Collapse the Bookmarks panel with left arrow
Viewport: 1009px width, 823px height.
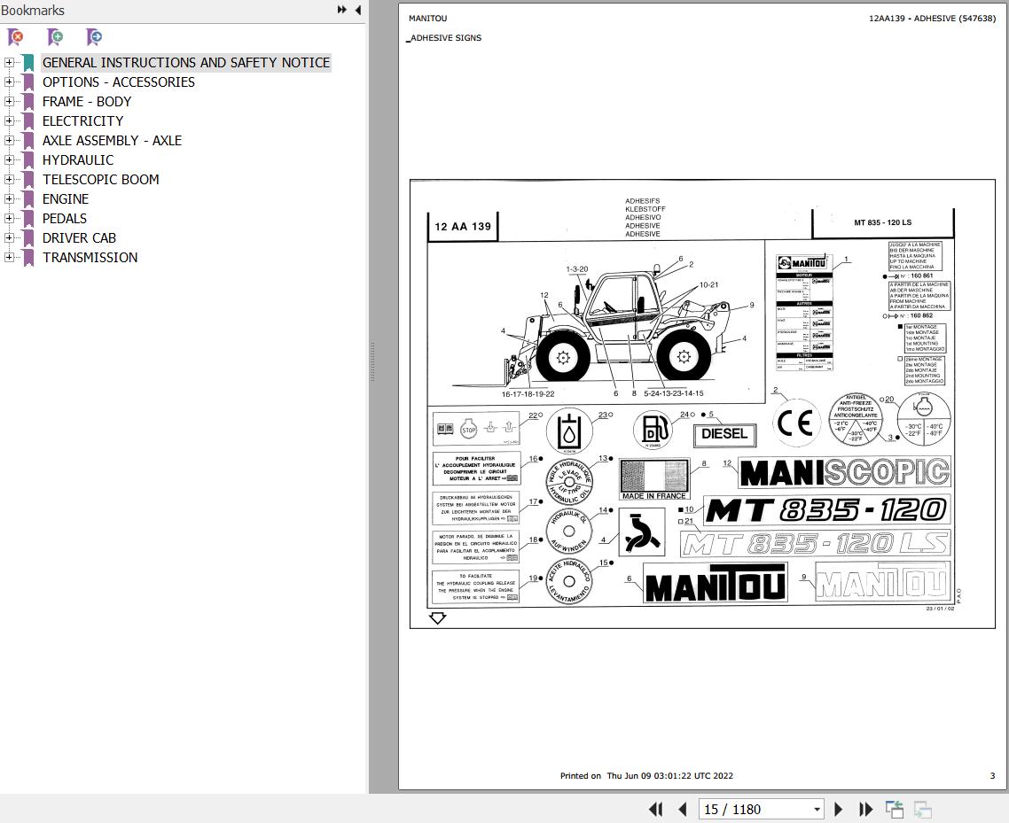[x=358, y=10]
